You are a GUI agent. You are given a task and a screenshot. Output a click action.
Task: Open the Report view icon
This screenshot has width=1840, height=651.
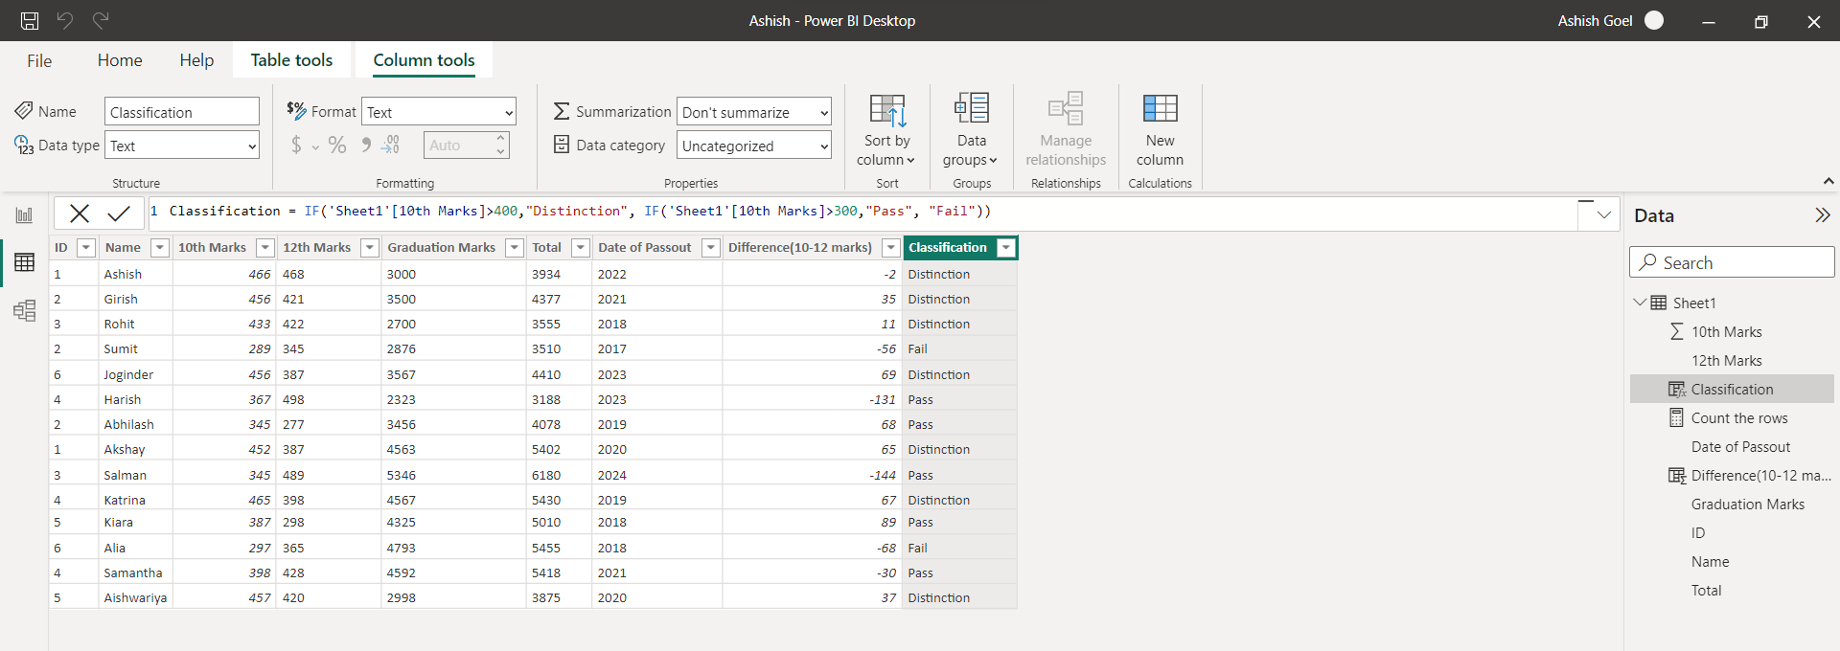click(x=24, y=215)
